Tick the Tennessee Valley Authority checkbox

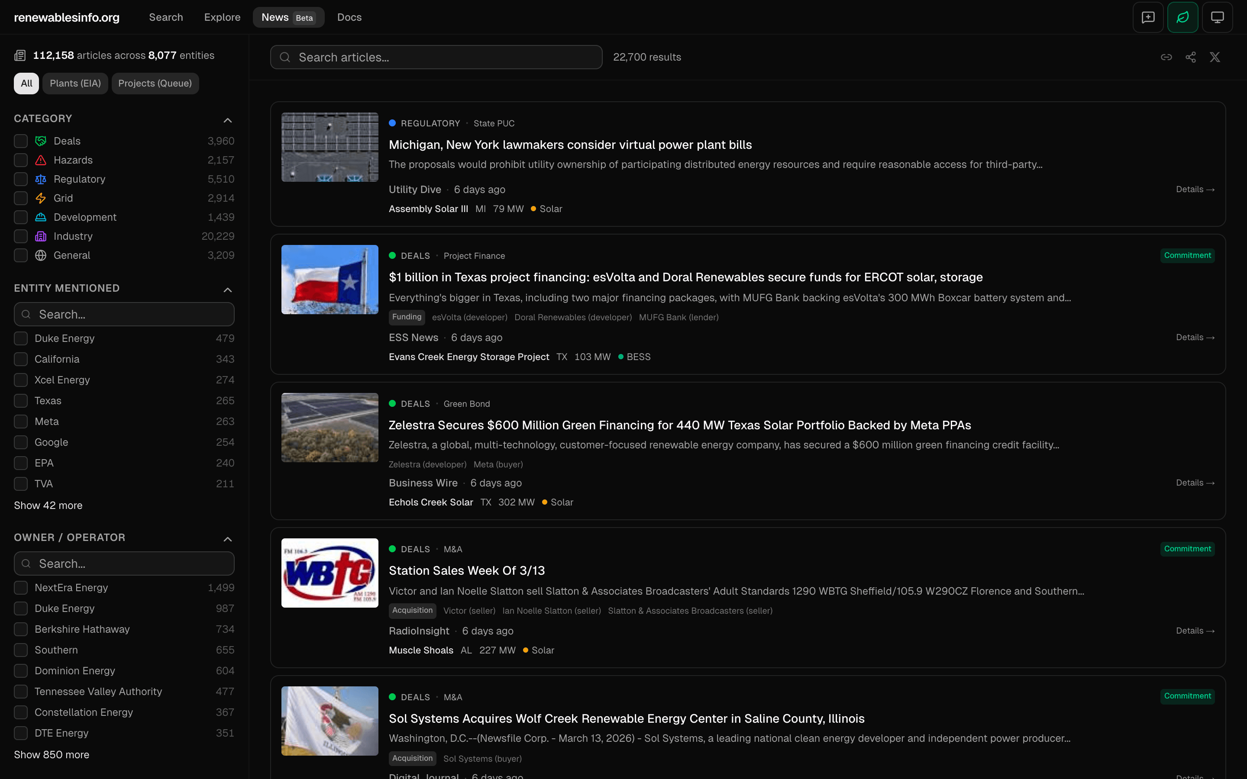click(x=21, y=692)
